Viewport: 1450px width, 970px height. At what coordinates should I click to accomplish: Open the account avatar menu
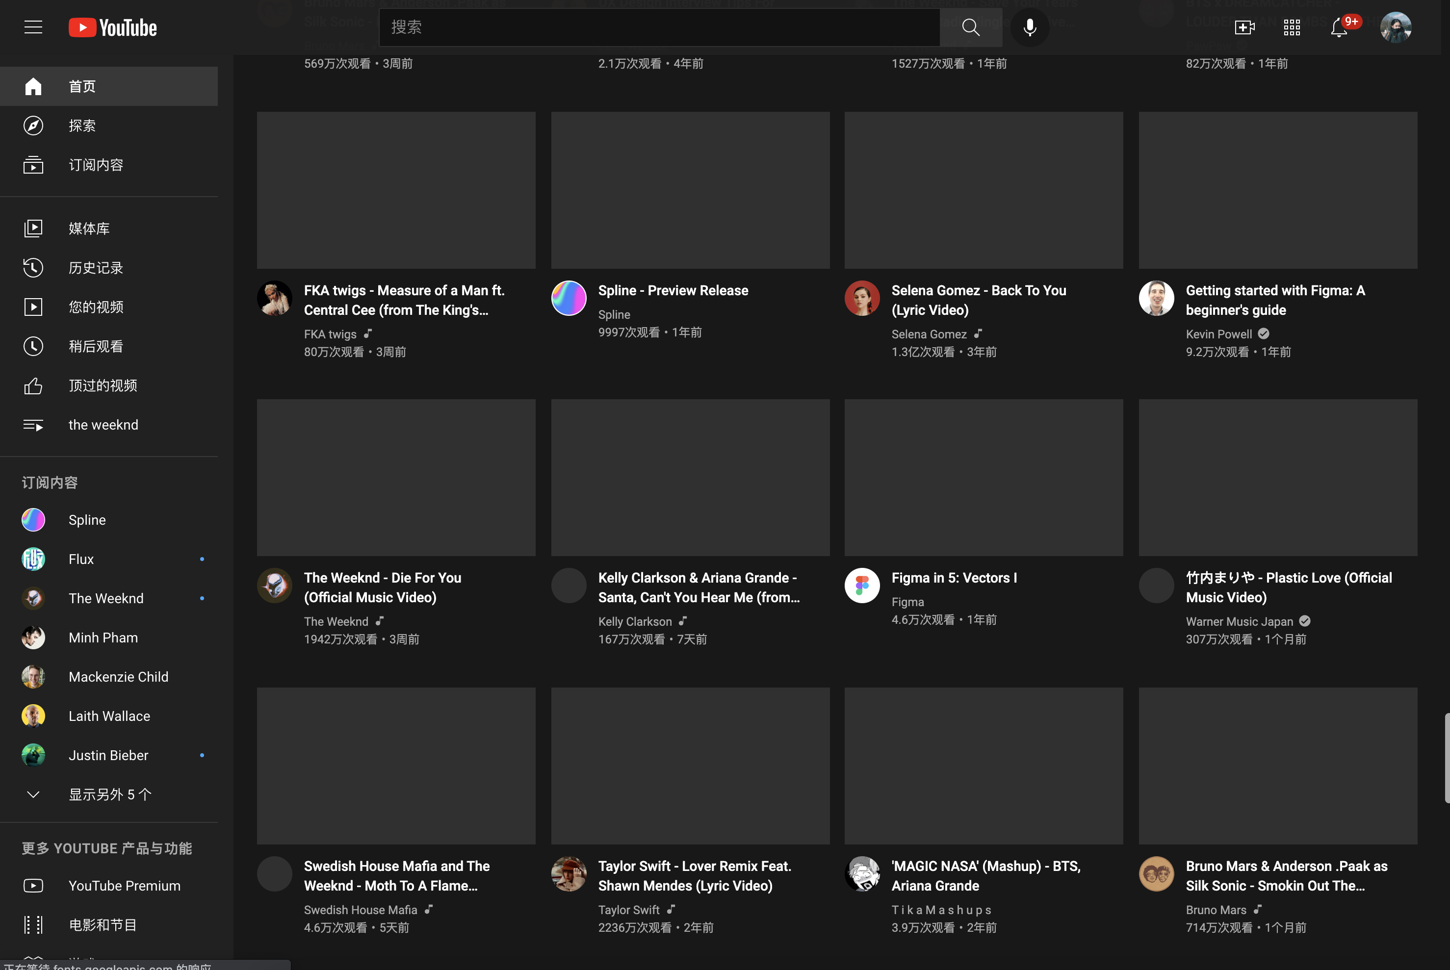pyautogui.click(x=1396, y=27)
